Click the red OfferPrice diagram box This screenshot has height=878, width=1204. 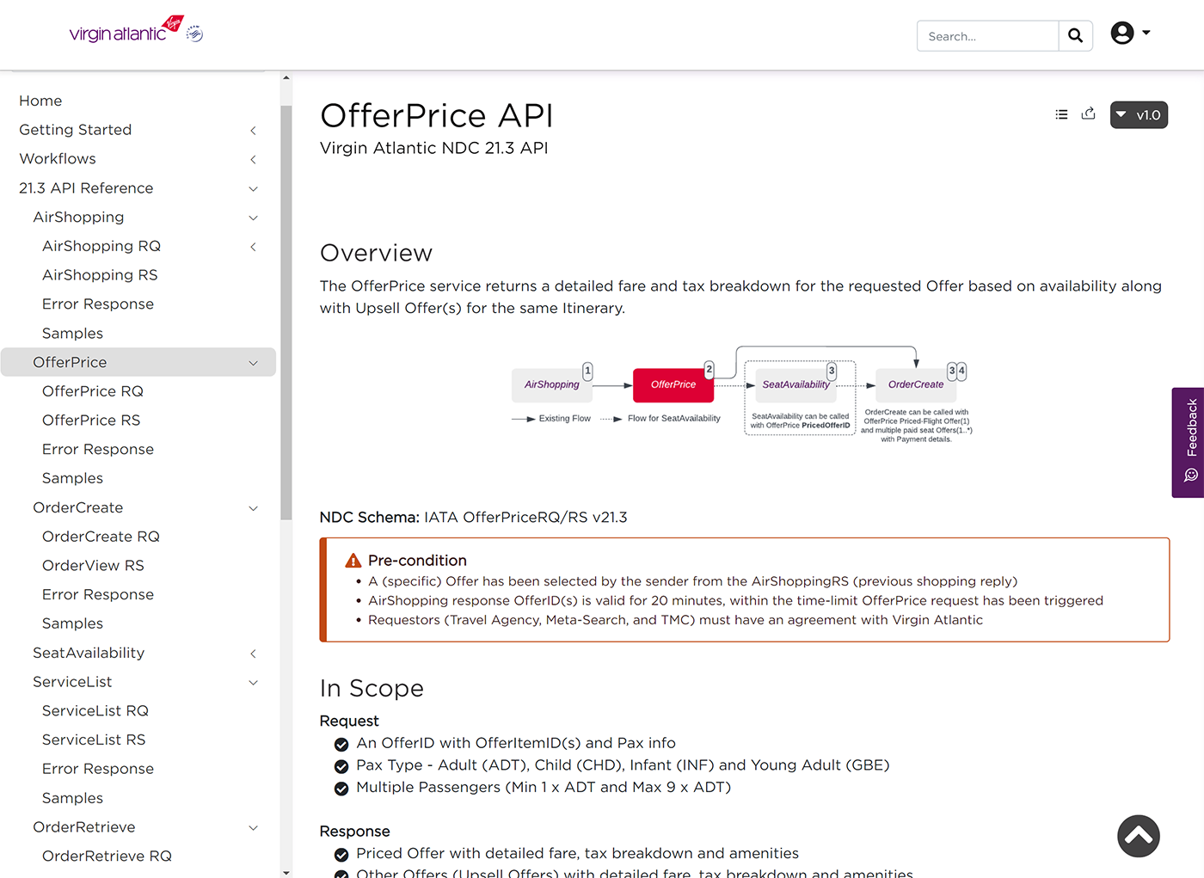(673, 385)
